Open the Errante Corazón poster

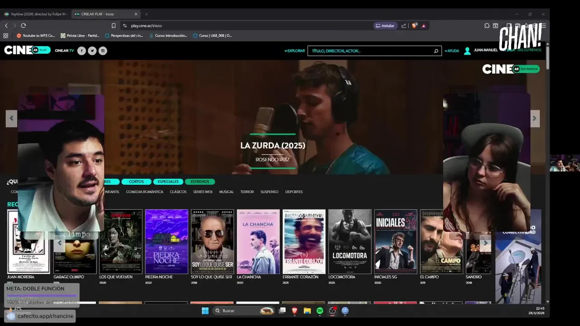tap(304, 241)
